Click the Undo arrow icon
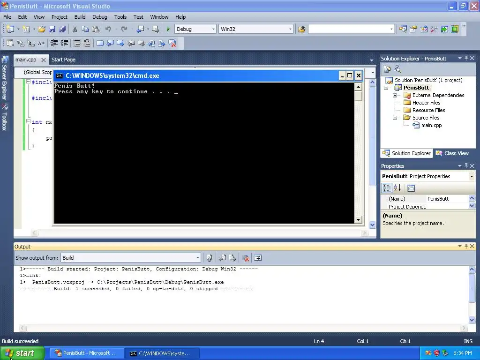This screenshot has height=360, width=480. [x=108, y=29]
